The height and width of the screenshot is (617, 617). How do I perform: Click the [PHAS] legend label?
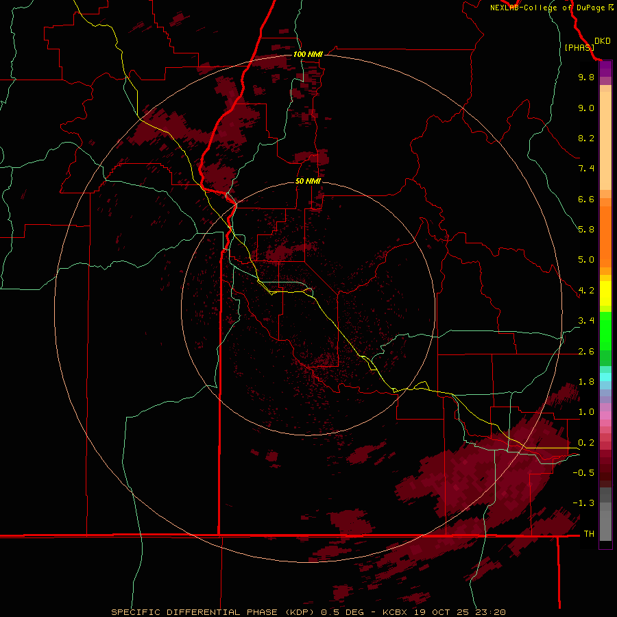(579, 47)
